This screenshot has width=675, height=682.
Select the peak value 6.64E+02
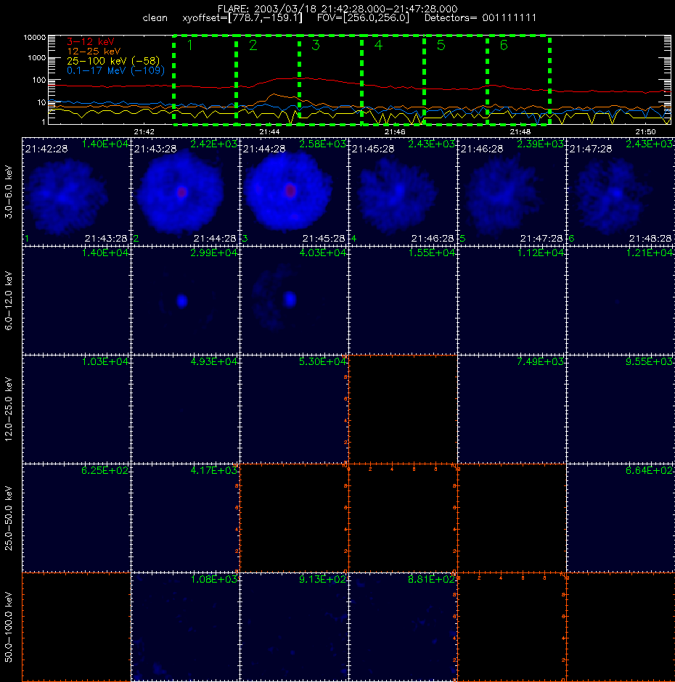point(650,470)
